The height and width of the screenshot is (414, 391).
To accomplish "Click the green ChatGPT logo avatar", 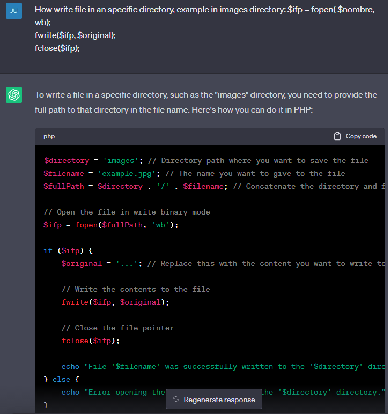I will tap(14, 95).
